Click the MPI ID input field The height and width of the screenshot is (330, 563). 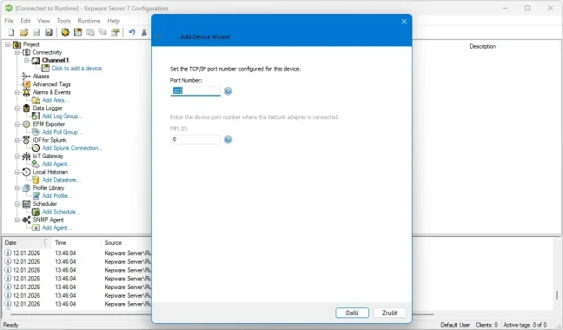(x=195, y=139)
